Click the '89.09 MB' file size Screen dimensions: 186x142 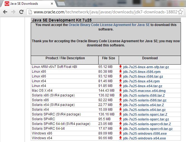click(105, 133)
